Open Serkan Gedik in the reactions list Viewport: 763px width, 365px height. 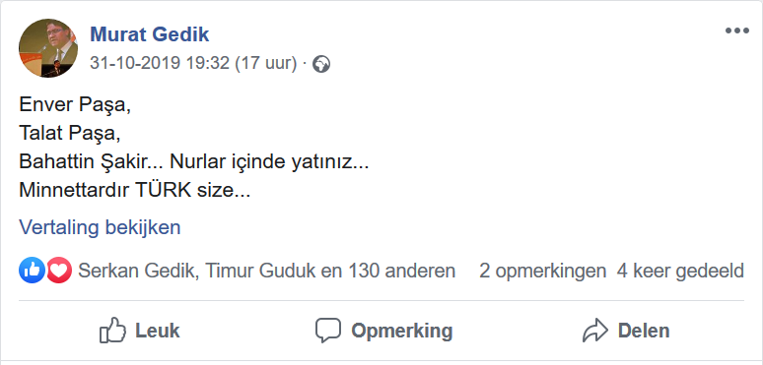(137, 271)
